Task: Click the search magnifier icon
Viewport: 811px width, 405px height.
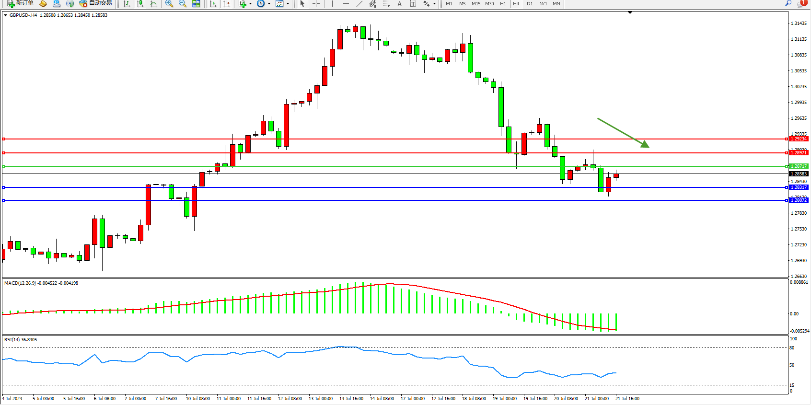Action: coord(788,3)
